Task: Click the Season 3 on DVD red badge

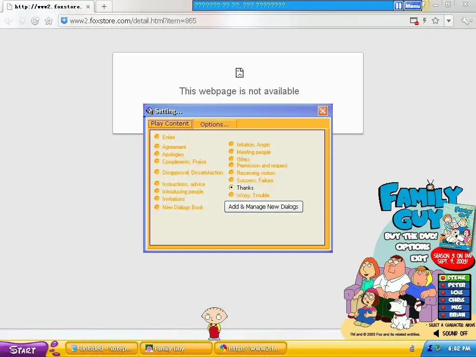Action: coord(452,258)
